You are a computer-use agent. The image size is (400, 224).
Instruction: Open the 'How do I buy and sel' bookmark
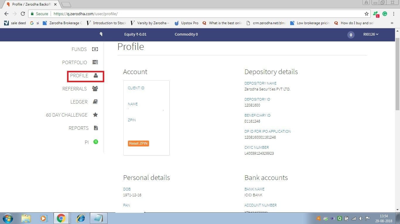(354, 23)
